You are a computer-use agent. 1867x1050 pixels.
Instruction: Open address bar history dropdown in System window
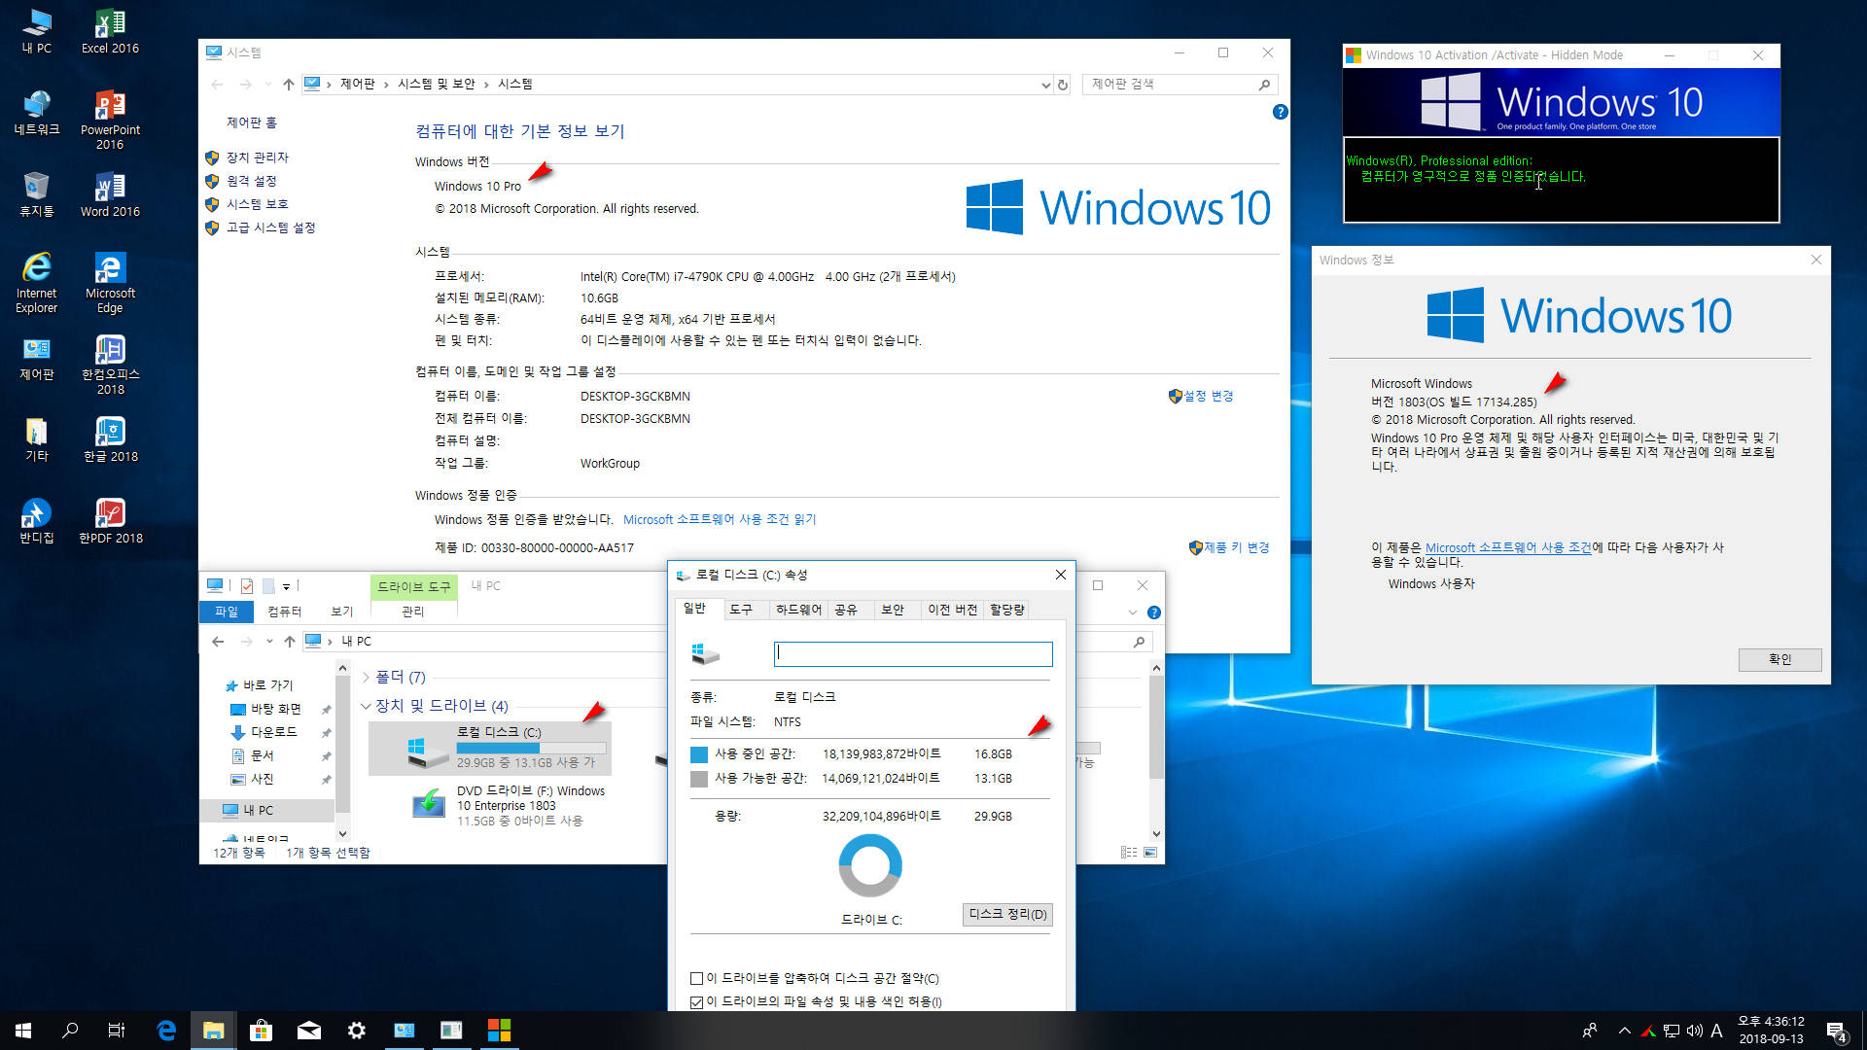coord(1045,85)
